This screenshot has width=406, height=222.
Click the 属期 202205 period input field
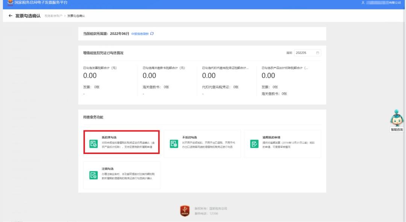[308, 53]
